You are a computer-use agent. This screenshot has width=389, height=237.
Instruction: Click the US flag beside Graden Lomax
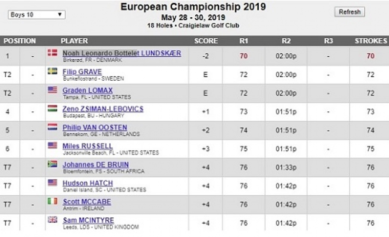(x=52, y=90)
